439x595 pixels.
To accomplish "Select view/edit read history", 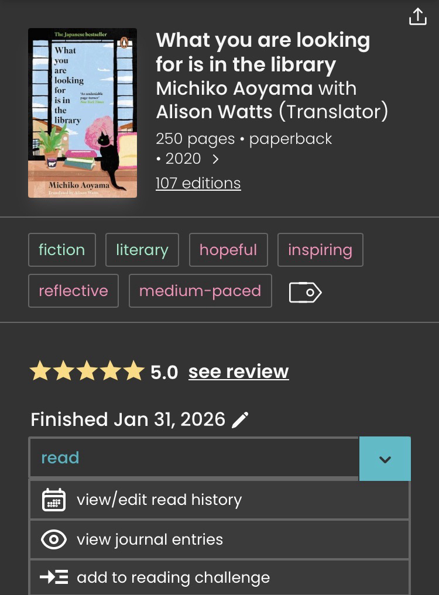I will pyautogui.click(x=159, y=500).
